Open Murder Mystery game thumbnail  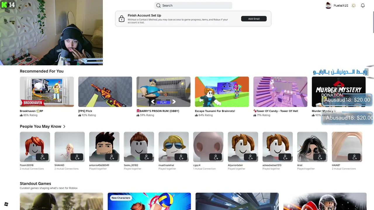(x=339, y=92)
